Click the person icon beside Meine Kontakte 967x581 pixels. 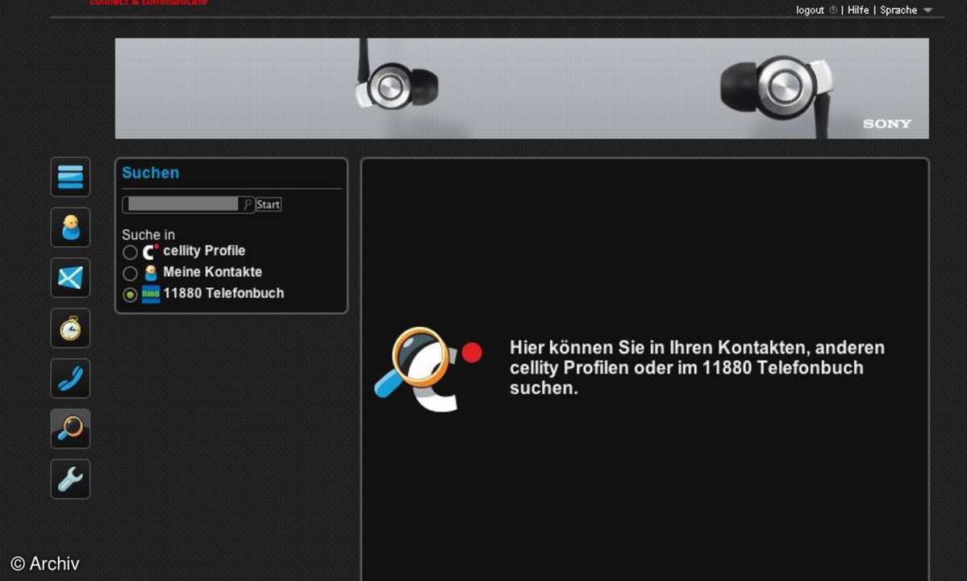(x=151, y=274)
